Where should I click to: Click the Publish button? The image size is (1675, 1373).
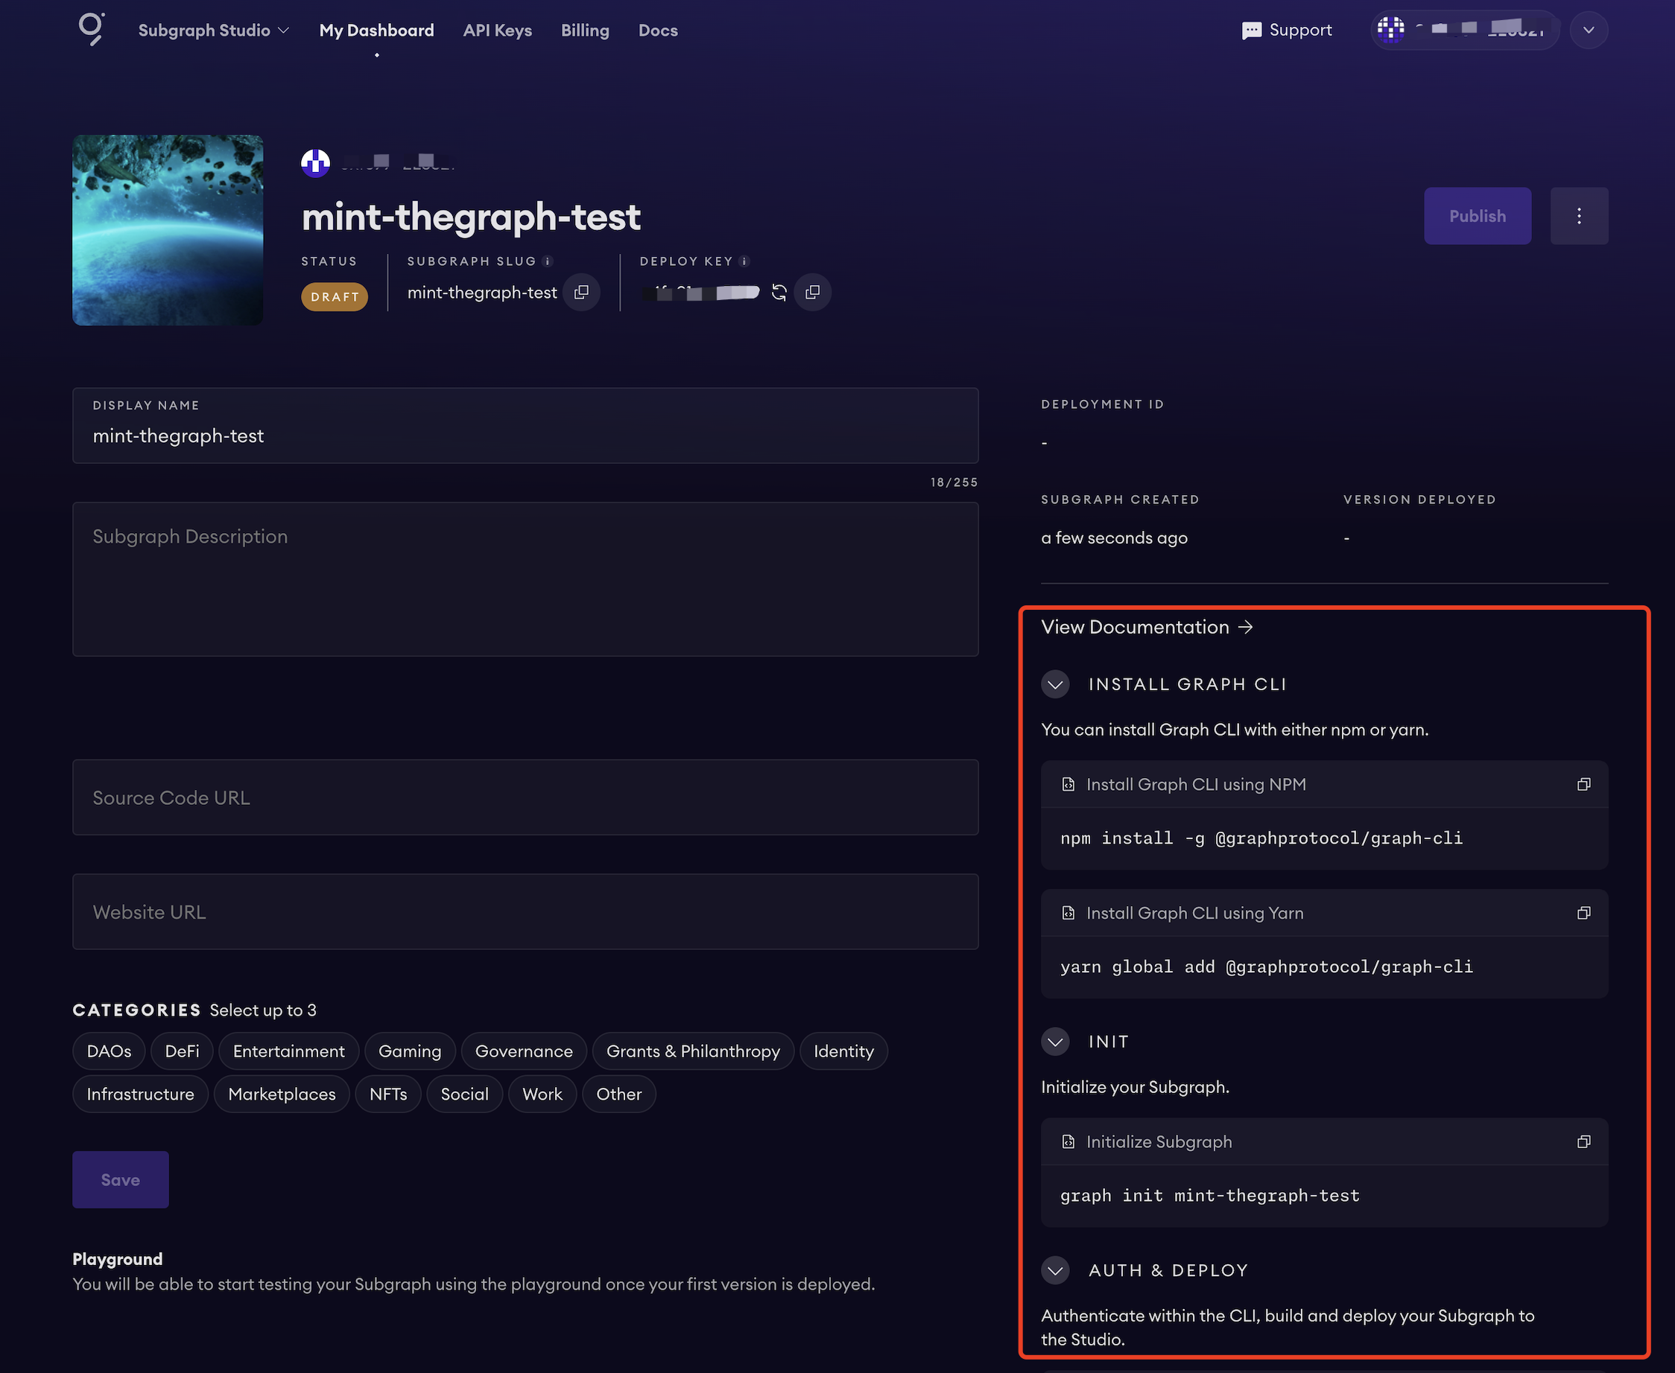click(1477, 216)
